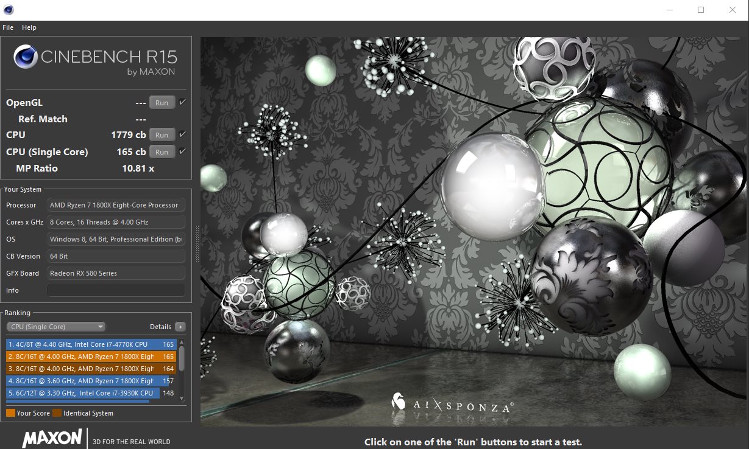This screenshot has height=449, width=749.
Task: Click the ranking list scroll-down arrow
Action: point(182,399)
